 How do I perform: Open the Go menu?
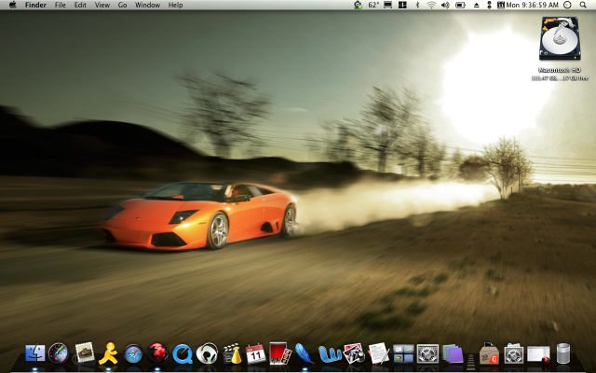(x=122, y=5)
